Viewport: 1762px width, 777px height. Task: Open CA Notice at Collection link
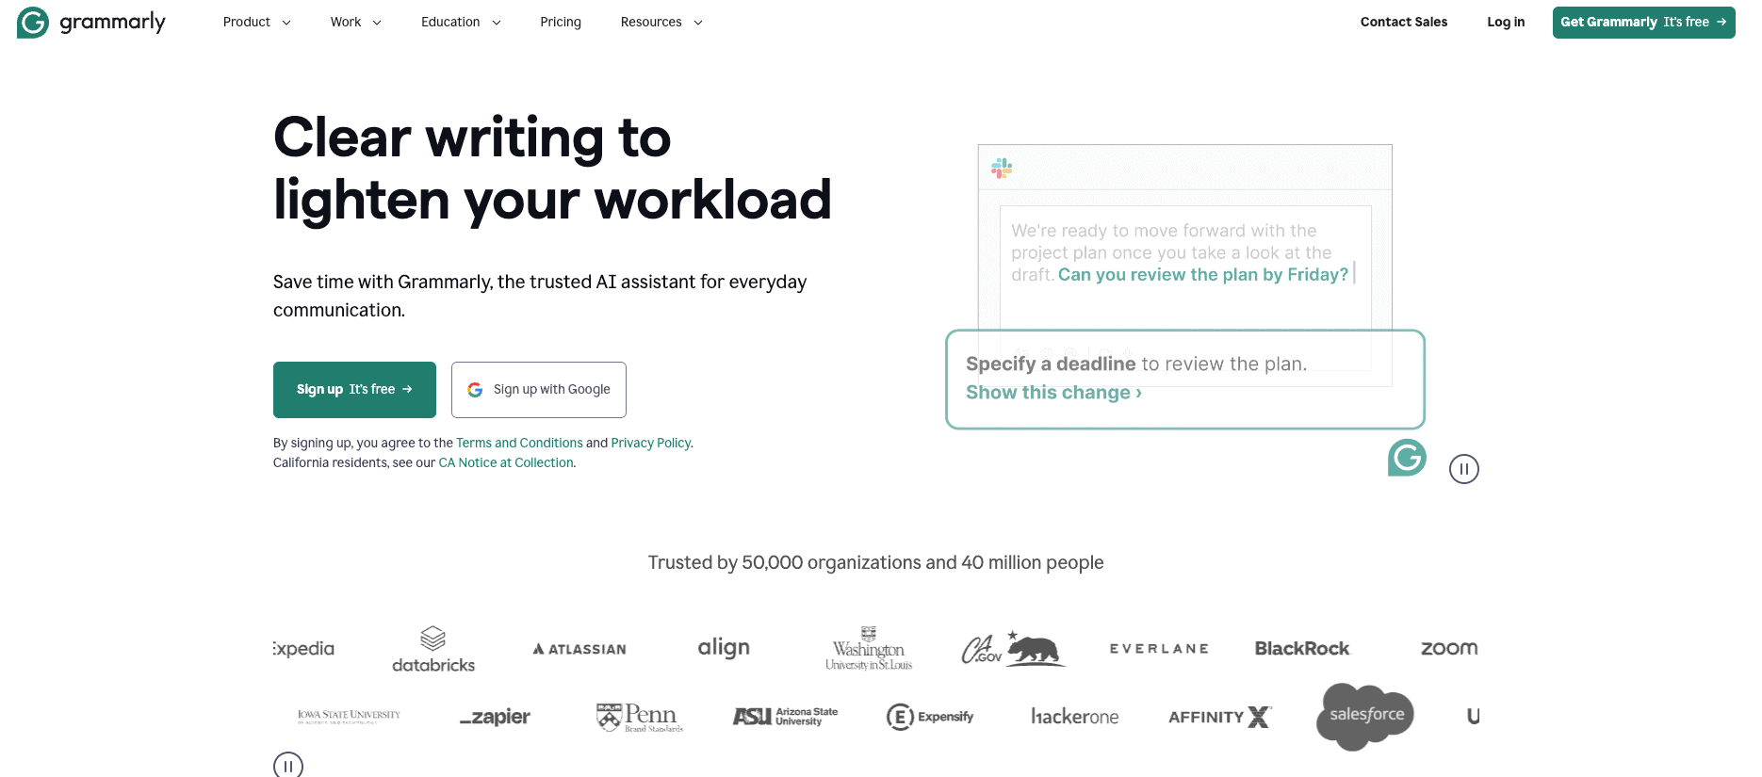[x=506, y=462]
